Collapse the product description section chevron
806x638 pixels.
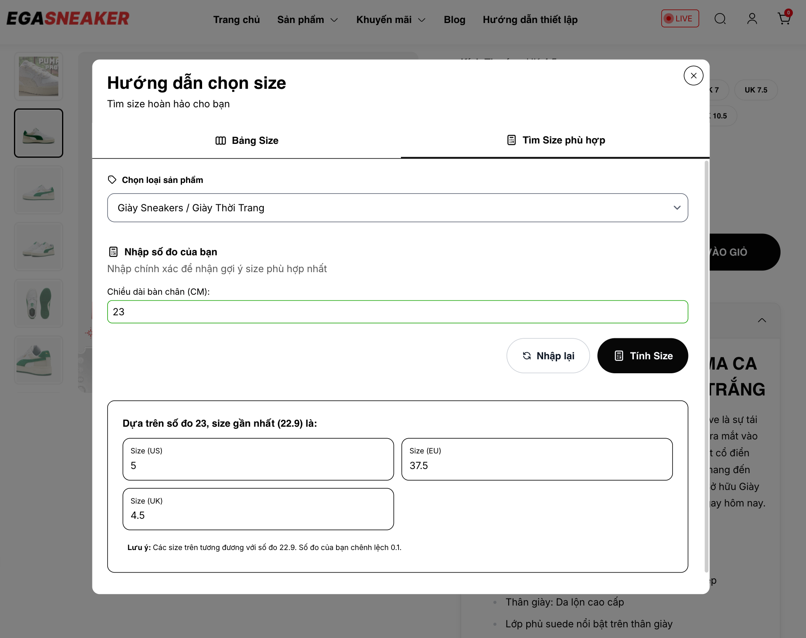click(x=762, y=320)
